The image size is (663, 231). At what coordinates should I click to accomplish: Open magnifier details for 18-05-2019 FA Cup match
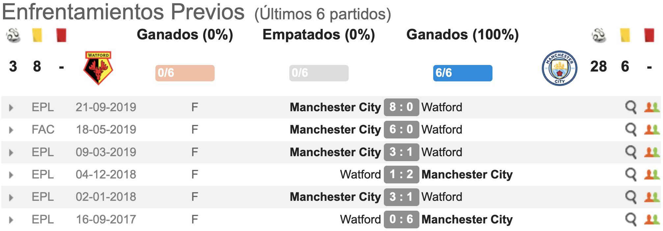[x=631, y=130]
